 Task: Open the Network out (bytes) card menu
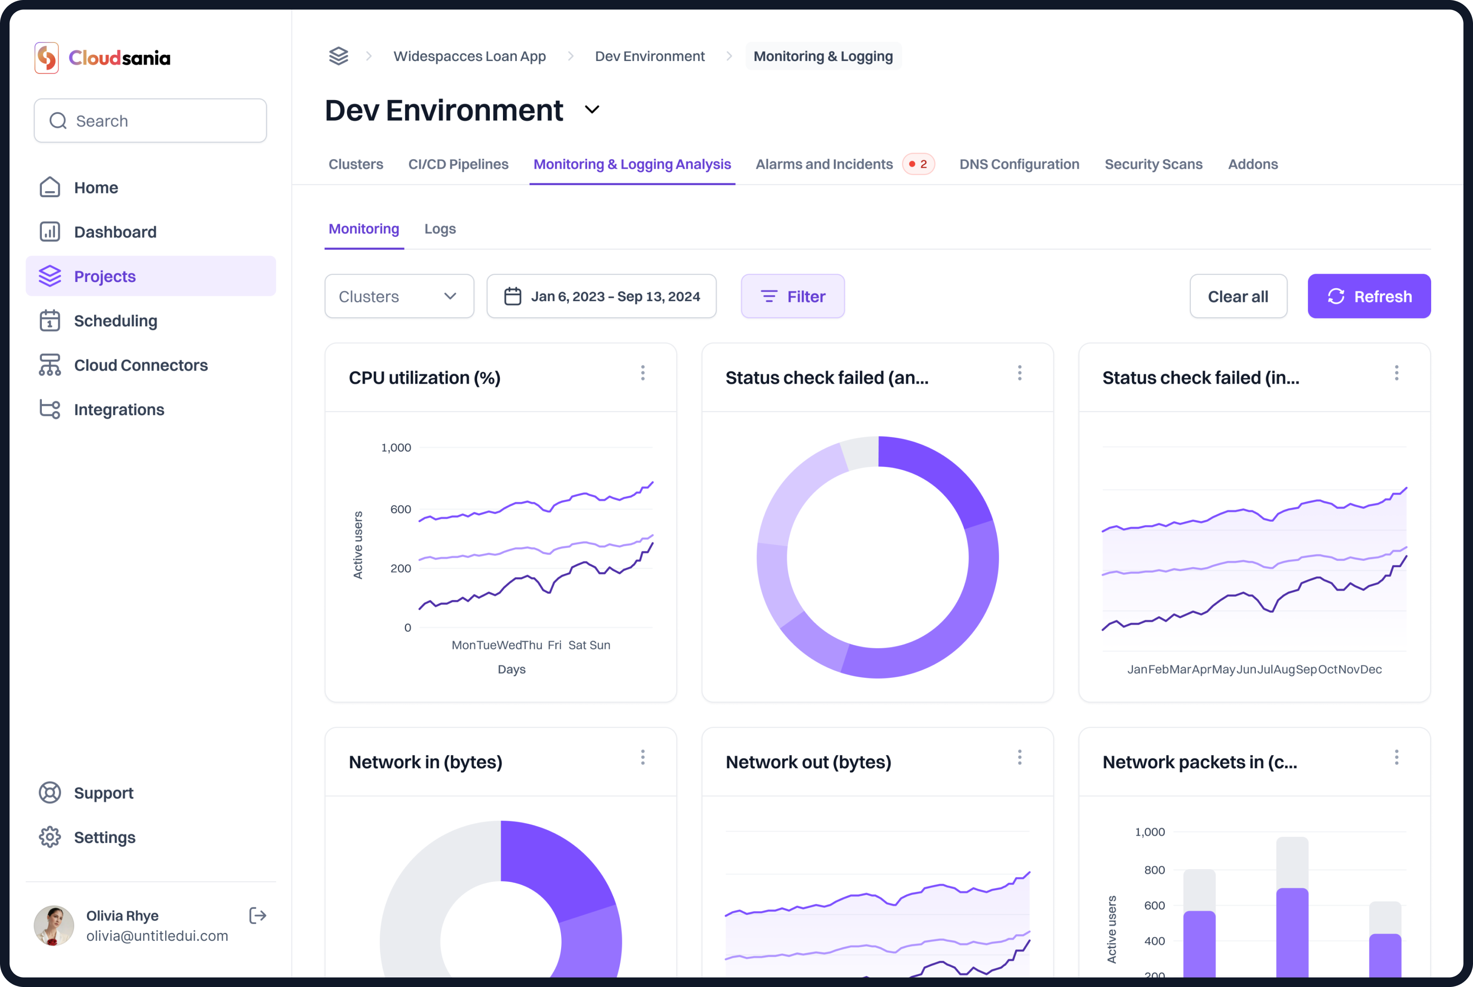click(1019, 757)
